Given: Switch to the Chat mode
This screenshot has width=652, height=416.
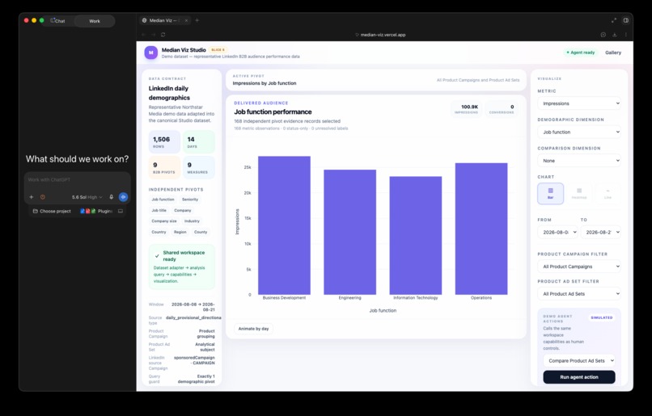Looking at the screenshot, I should (x=58, y=21).
